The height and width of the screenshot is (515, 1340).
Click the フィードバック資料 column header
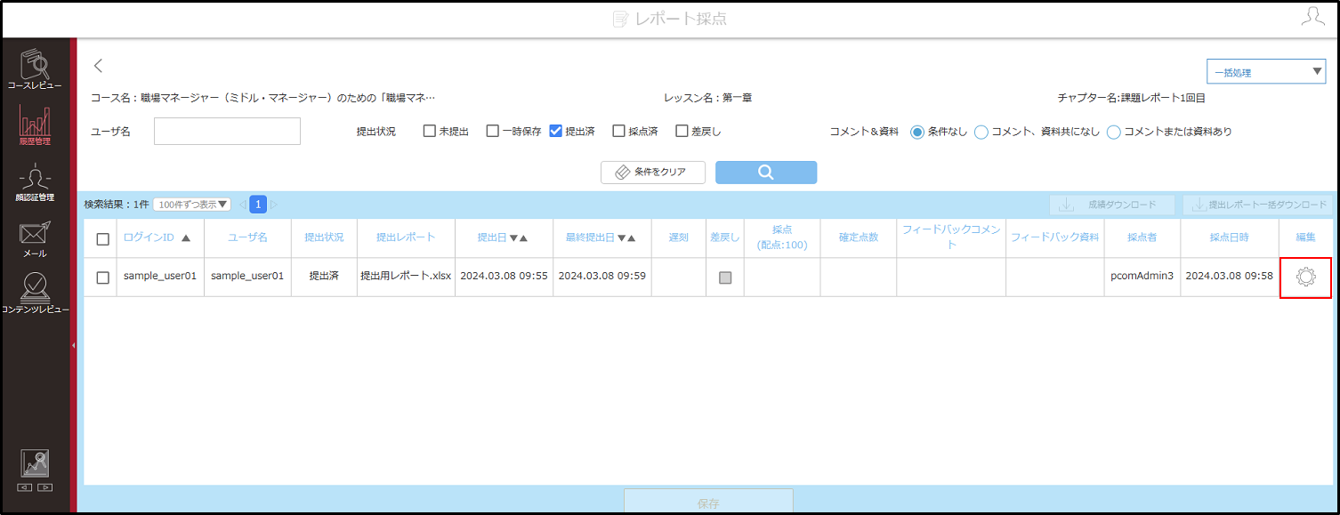1054,237
